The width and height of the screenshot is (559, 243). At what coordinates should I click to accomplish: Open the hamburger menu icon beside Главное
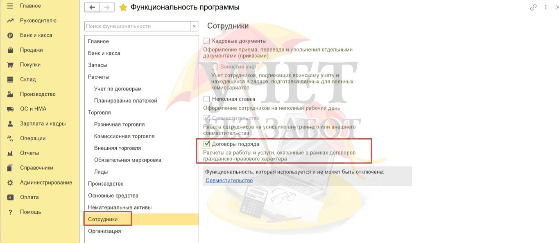point(11,6)
